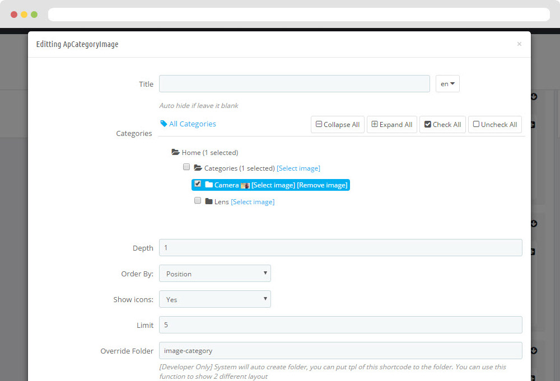Viewport: 560px width, 381px height.
Task: Tick the Categories checkbox
Action: 186,167
